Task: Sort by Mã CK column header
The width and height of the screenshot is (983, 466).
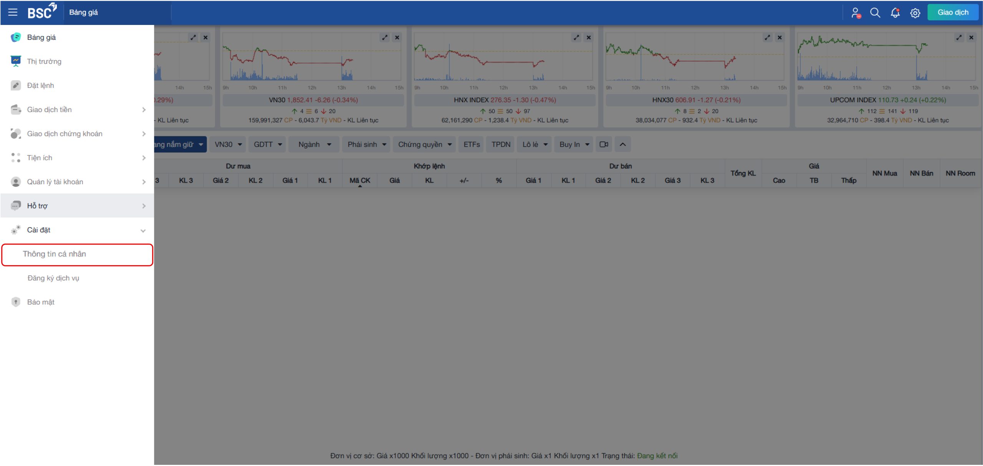Action: (x=359, y=180)
